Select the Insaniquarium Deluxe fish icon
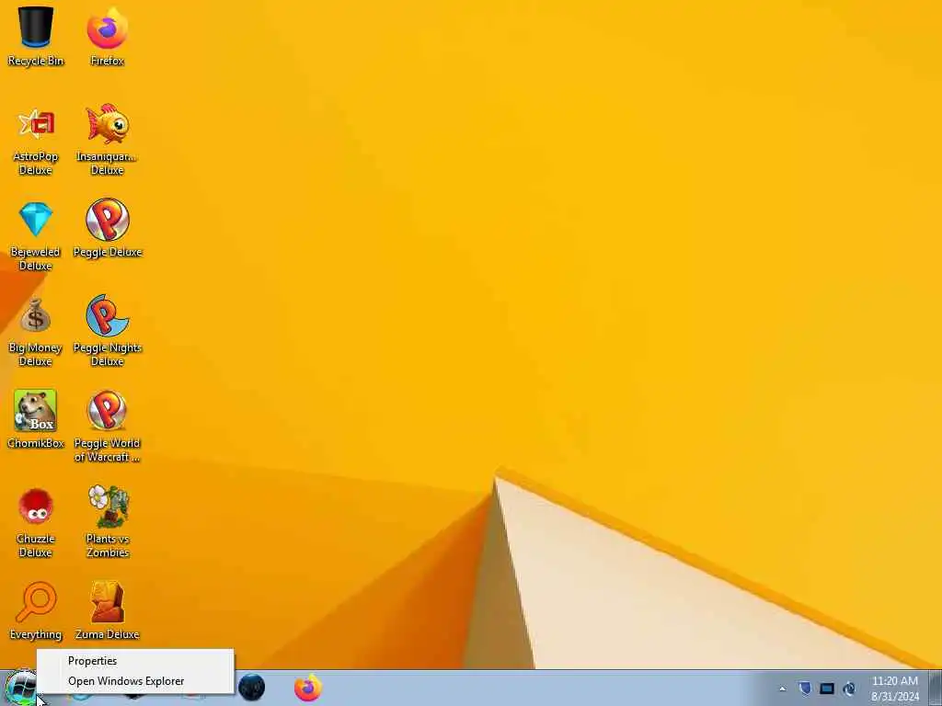942x706 pixels. (x=107, y=124)
